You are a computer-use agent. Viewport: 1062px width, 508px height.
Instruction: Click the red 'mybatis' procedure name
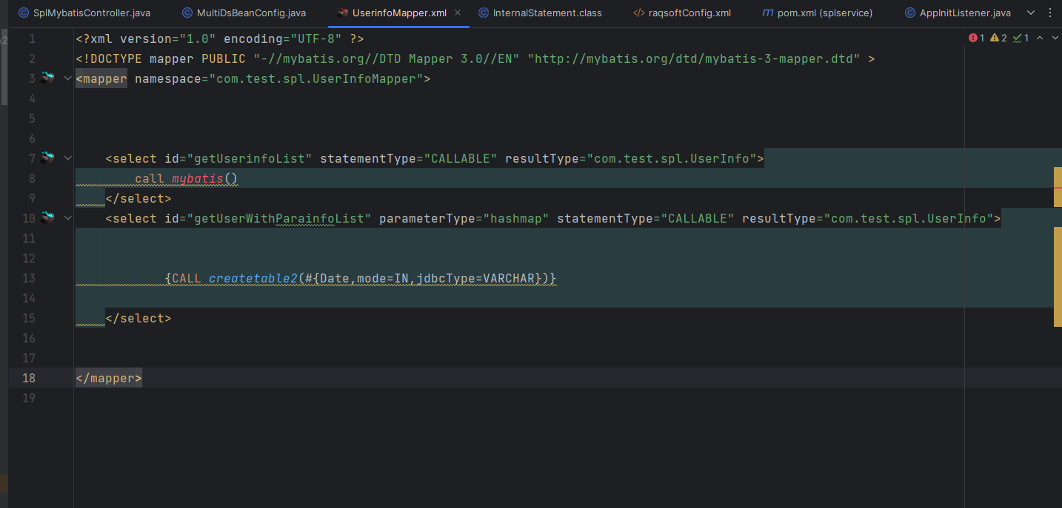tap(198, 179)
